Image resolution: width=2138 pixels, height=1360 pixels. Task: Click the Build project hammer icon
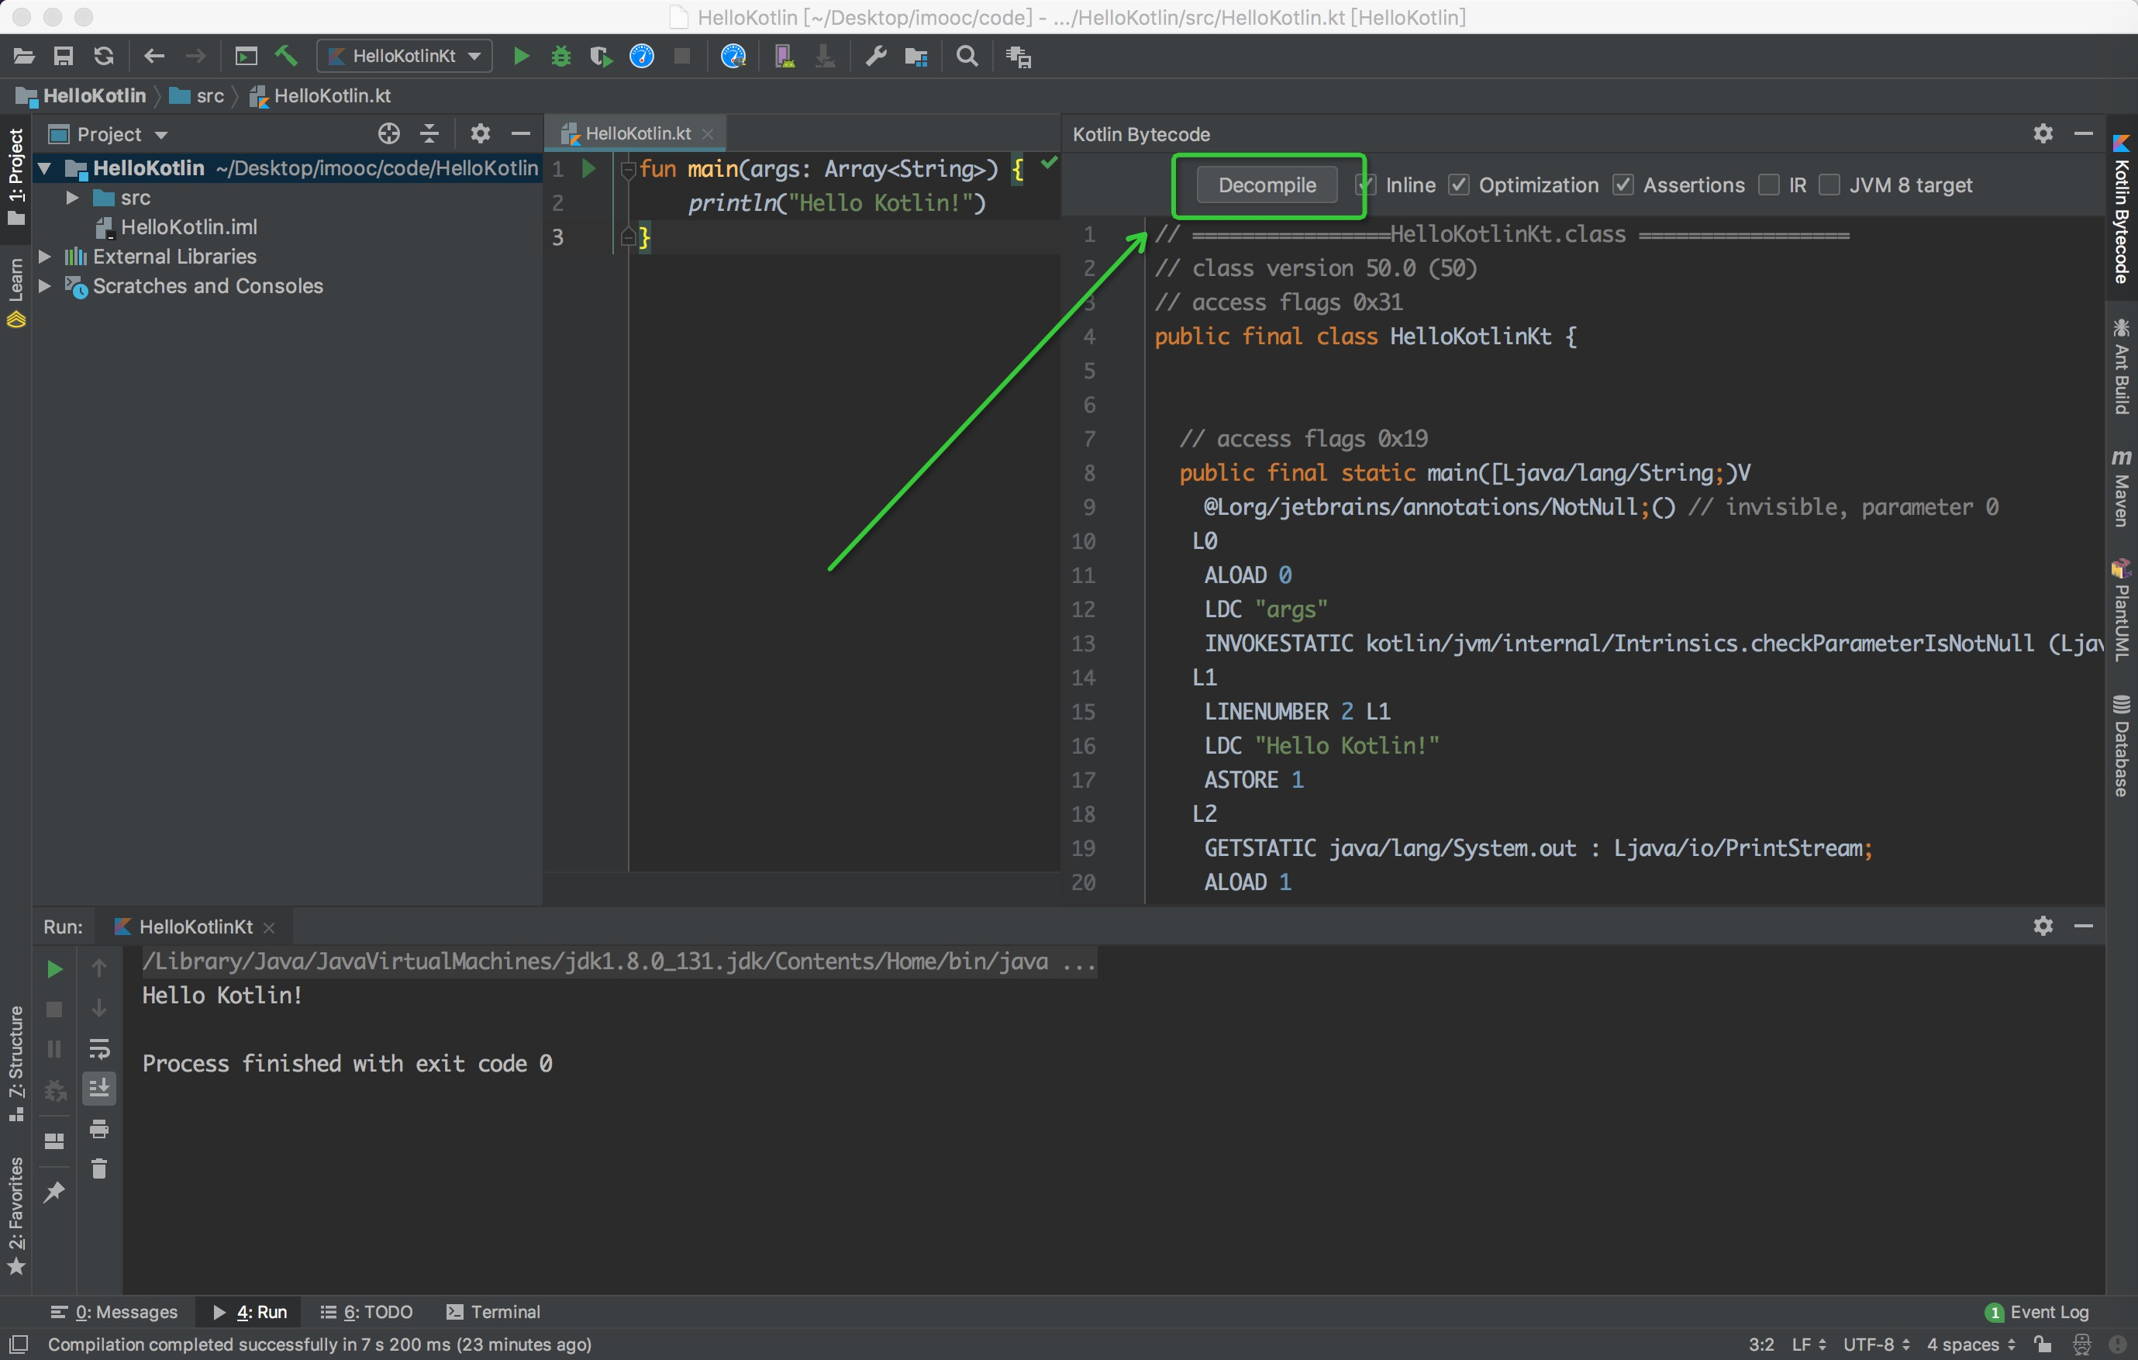click(286, 57)
